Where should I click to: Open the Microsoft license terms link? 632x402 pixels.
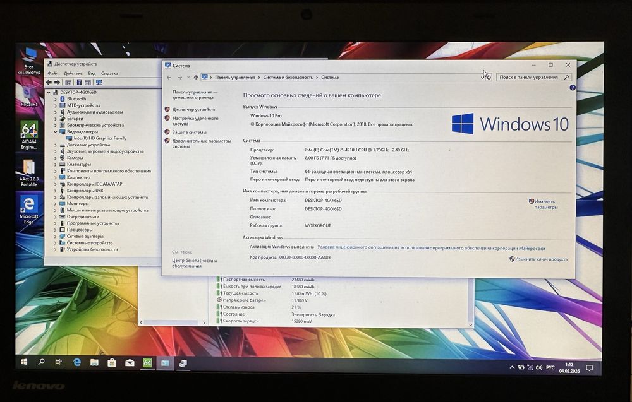tap(431, 248)
